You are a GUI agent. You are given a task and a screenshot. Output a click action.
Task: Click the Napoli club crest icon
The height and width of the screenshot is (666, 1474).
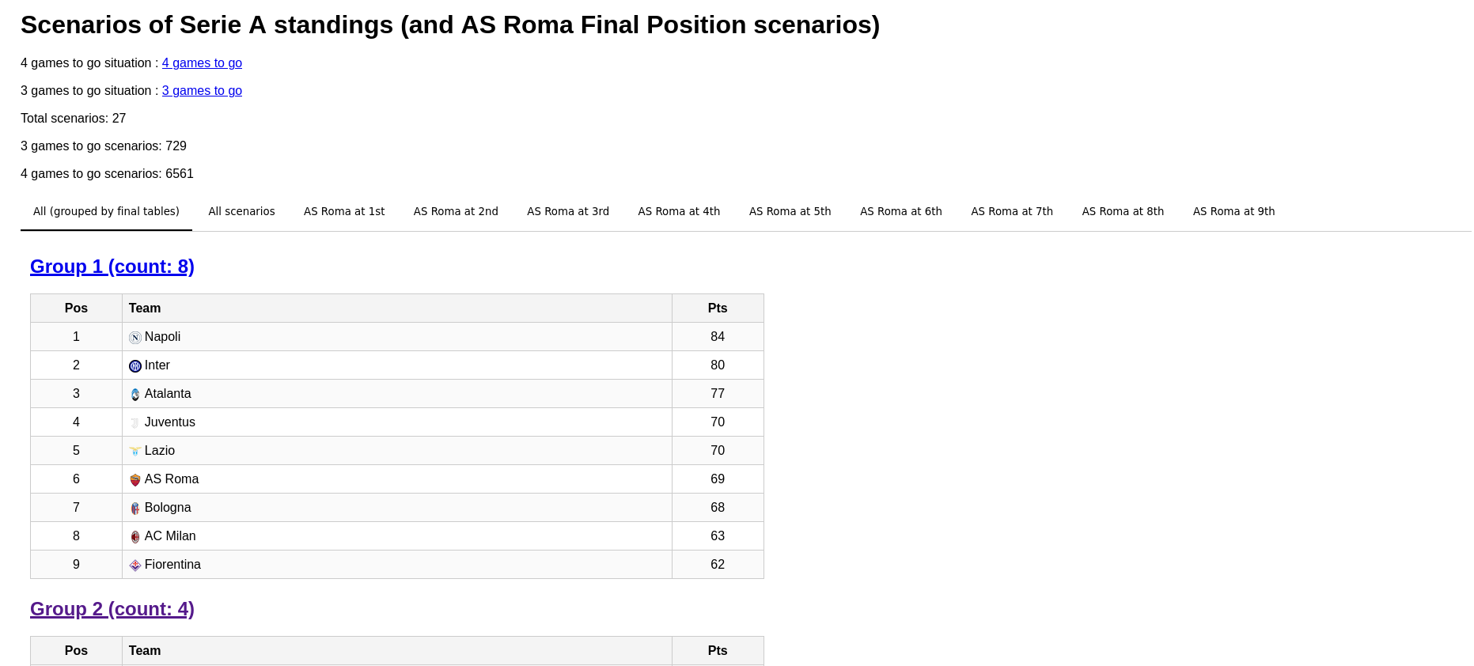[x=135, y=338]
